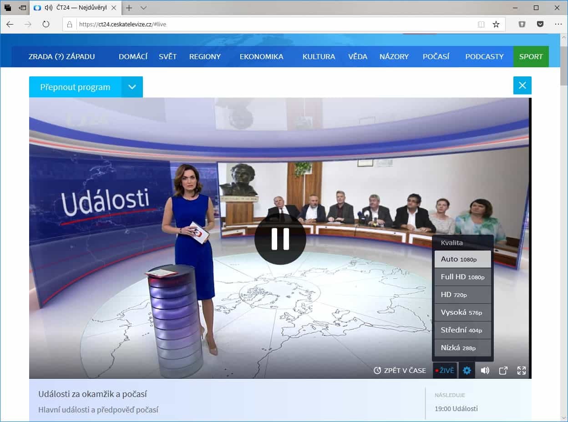The width and height of the screenshot is (568, 422).
Task: Switch back to Auto quality
Action: 462,259
